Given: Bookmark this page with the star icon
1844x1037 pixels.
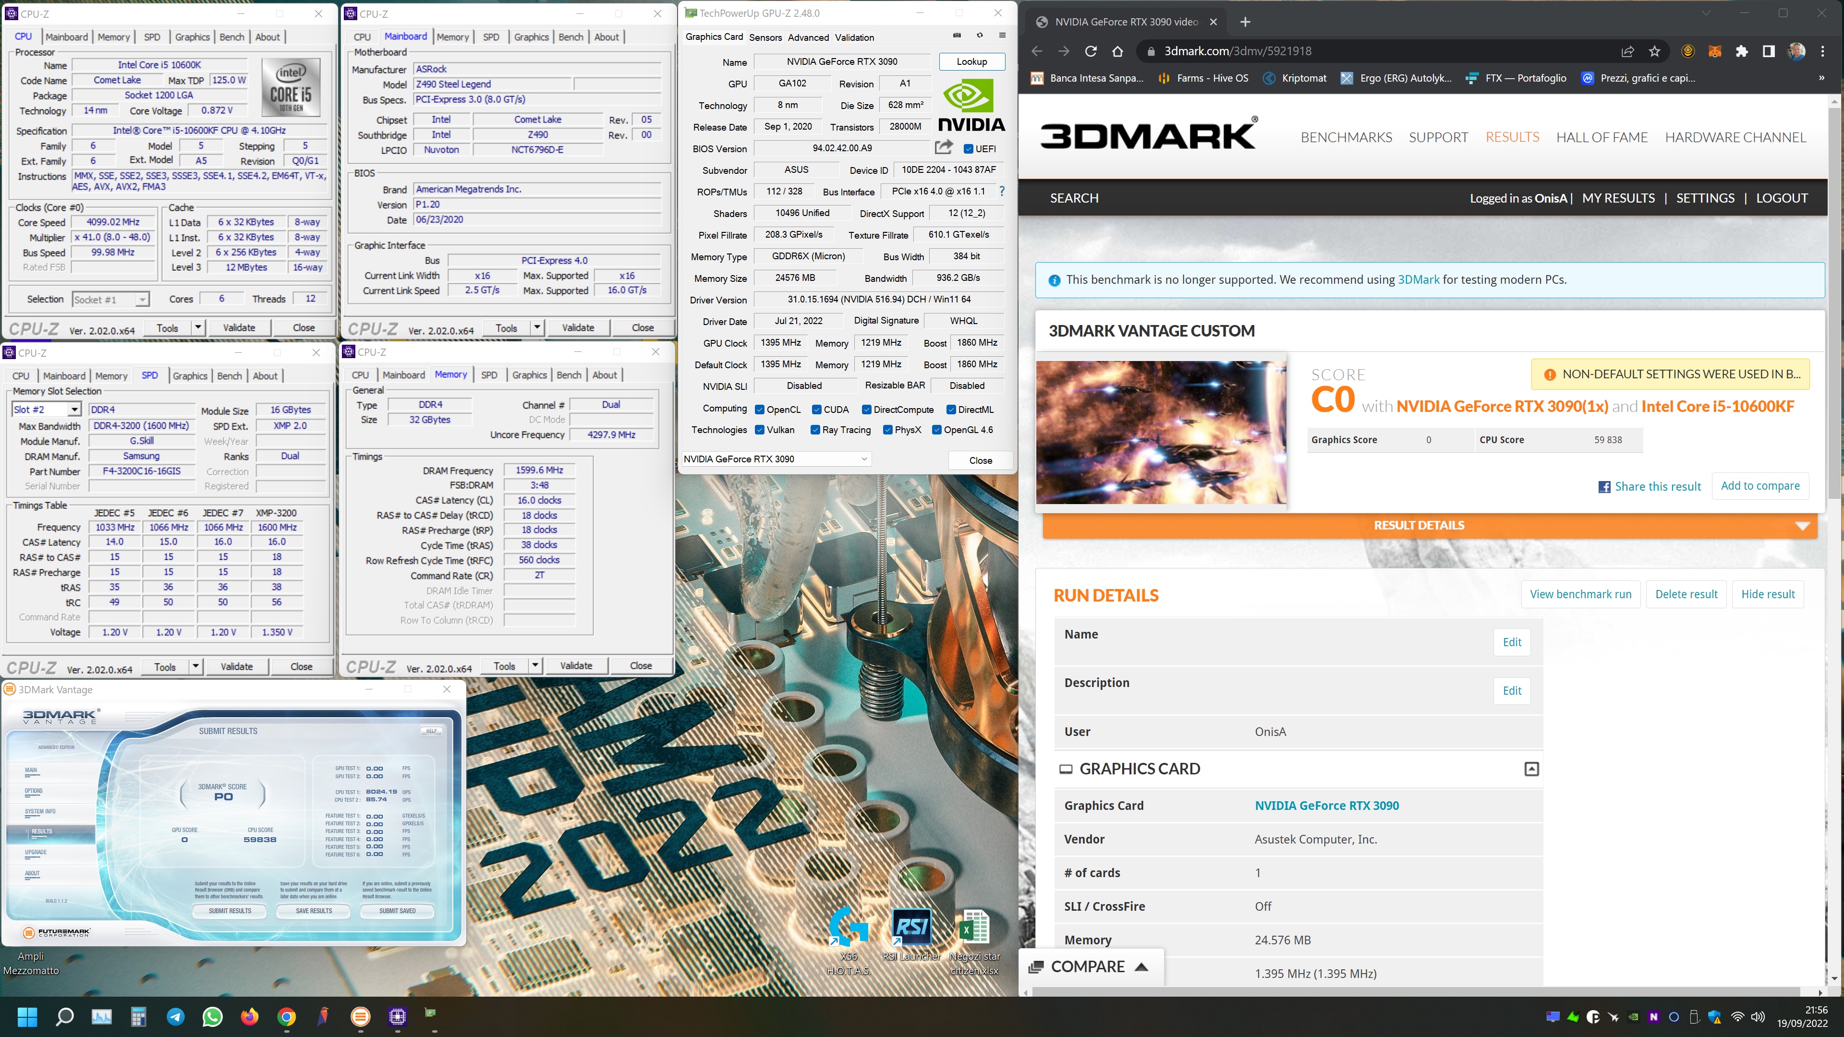Looking at the screenshot, I should pyautogui.click(x=1654, y=51).
